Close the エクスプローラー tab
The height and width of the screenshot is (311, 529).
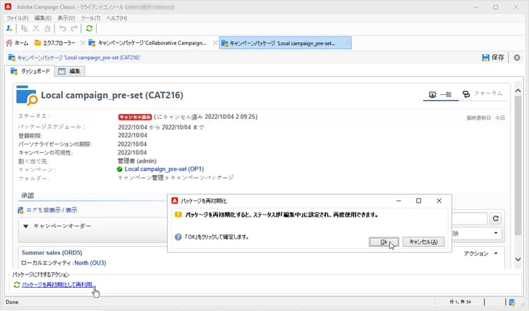click(83, 43)
